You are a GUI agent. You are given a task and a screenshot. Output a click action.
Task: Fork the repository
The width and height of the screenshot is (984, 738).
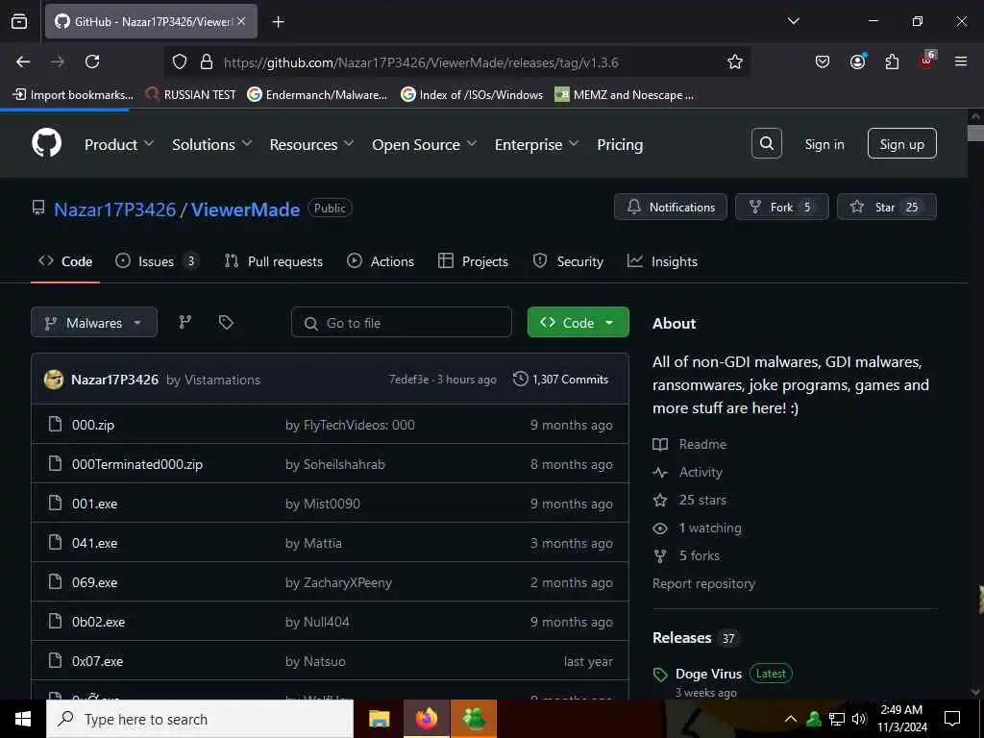click(782, 207)
